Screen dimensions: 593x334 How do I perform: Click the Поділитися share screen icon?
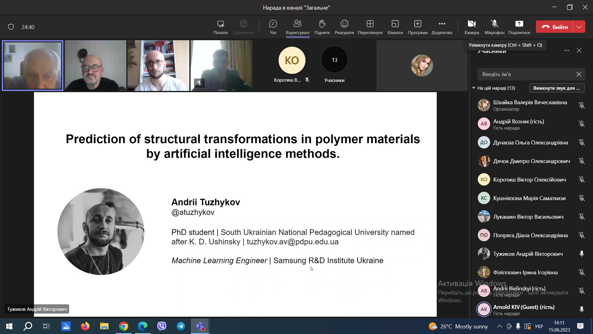point(519,24)
